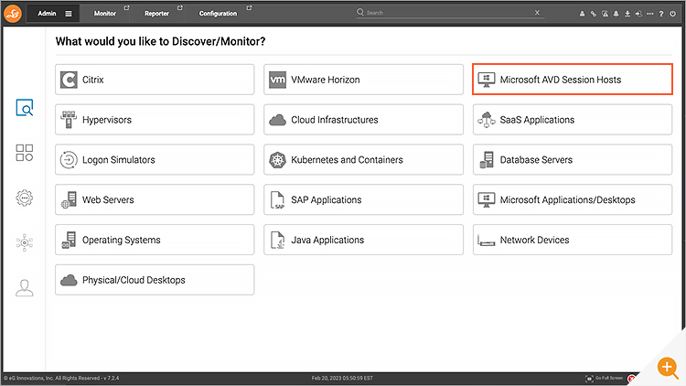The height and width of the screenshot is (386, 686).
Task: Open Monitor in a new window icon
Action: [126, 8]
